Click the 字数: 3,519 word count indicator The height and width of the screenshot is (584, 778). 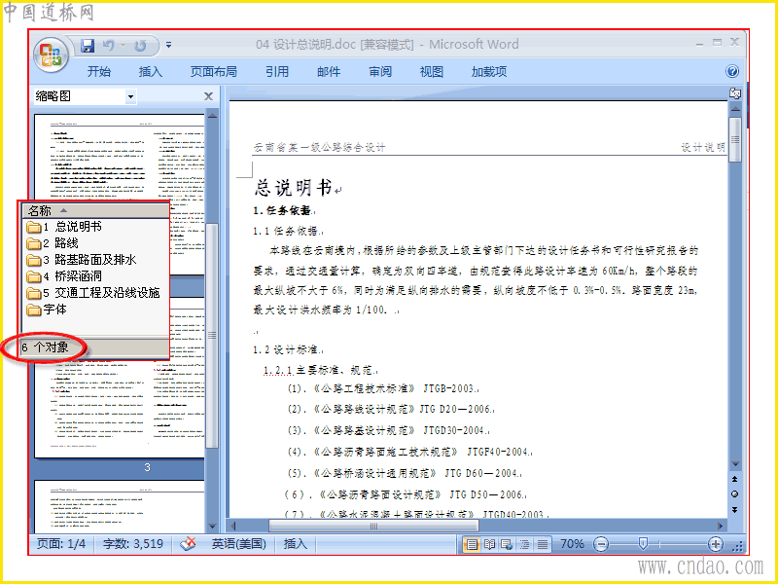[133, 544]
